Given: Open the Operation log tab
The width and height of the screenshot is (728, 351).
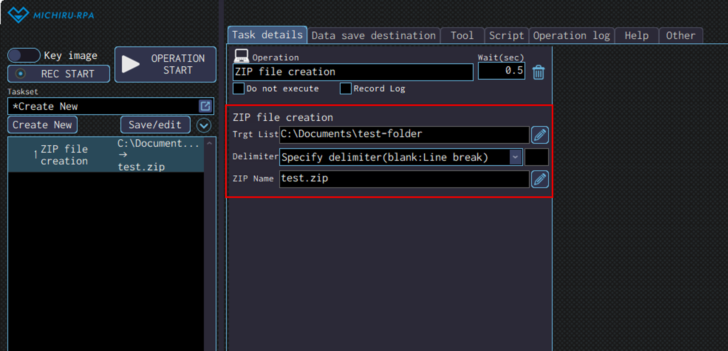Looking at the screenshot, I should [571, 35].
